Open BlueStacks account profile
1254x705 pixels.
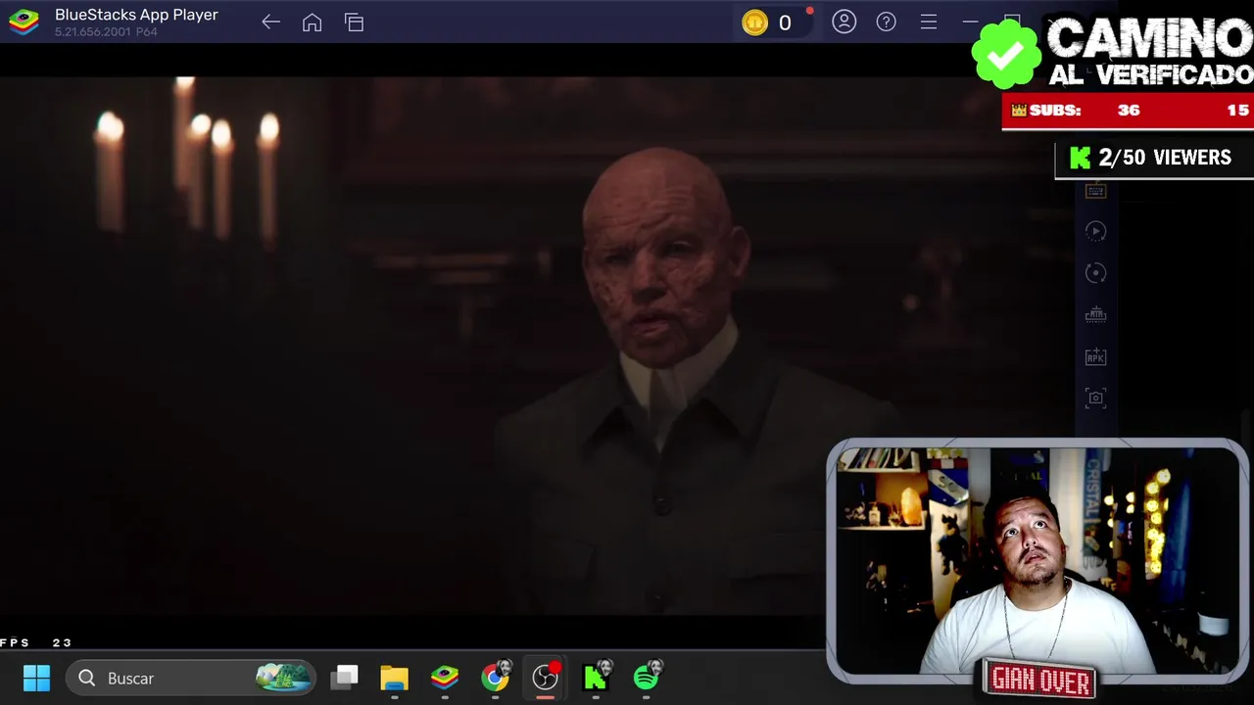pos(844,22)
